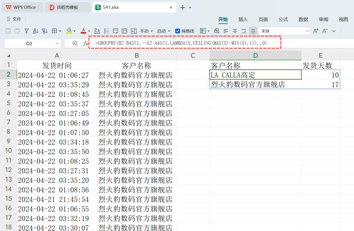Click the column operations icon
Screen dimensions: 354x231
tap(106, 31)
